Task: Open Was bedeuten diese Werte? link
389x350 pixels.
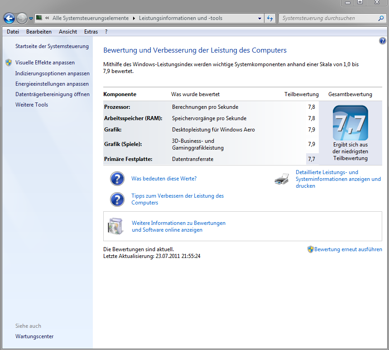Action: pyautogui.click(x=164, y=179)
